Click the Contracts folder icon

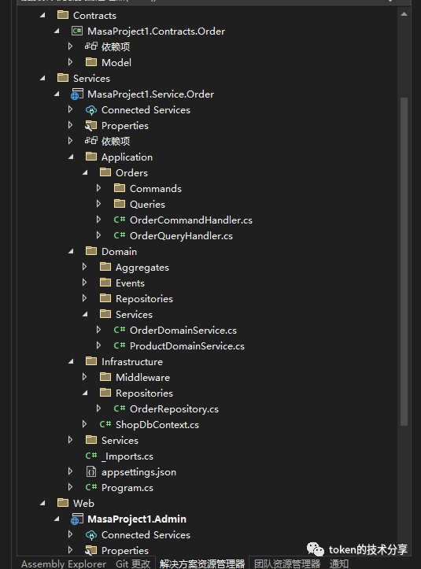[x=63, y=15]
